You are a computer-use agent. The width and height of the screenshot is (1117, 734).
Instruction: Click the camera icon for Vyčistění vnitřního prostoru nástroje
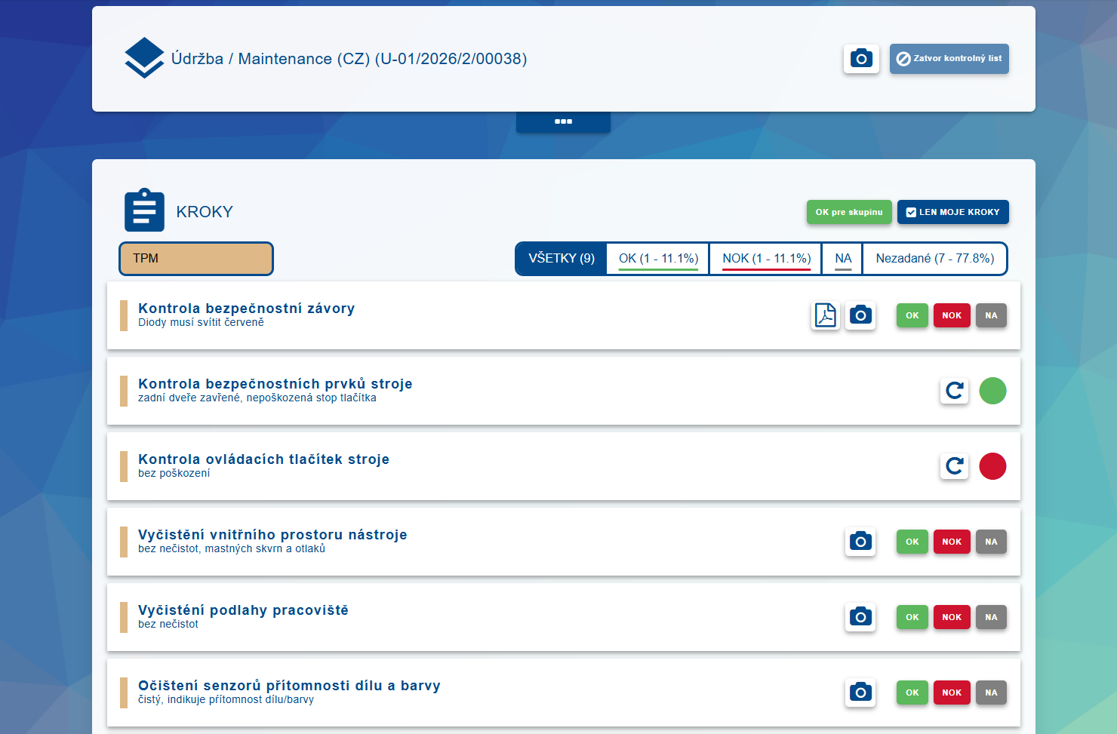click(x=860, y=542)
